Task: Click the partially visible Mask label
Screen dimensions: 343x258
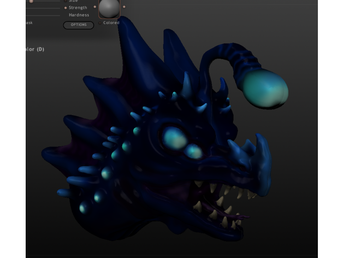Action: [x=29, y=23]
